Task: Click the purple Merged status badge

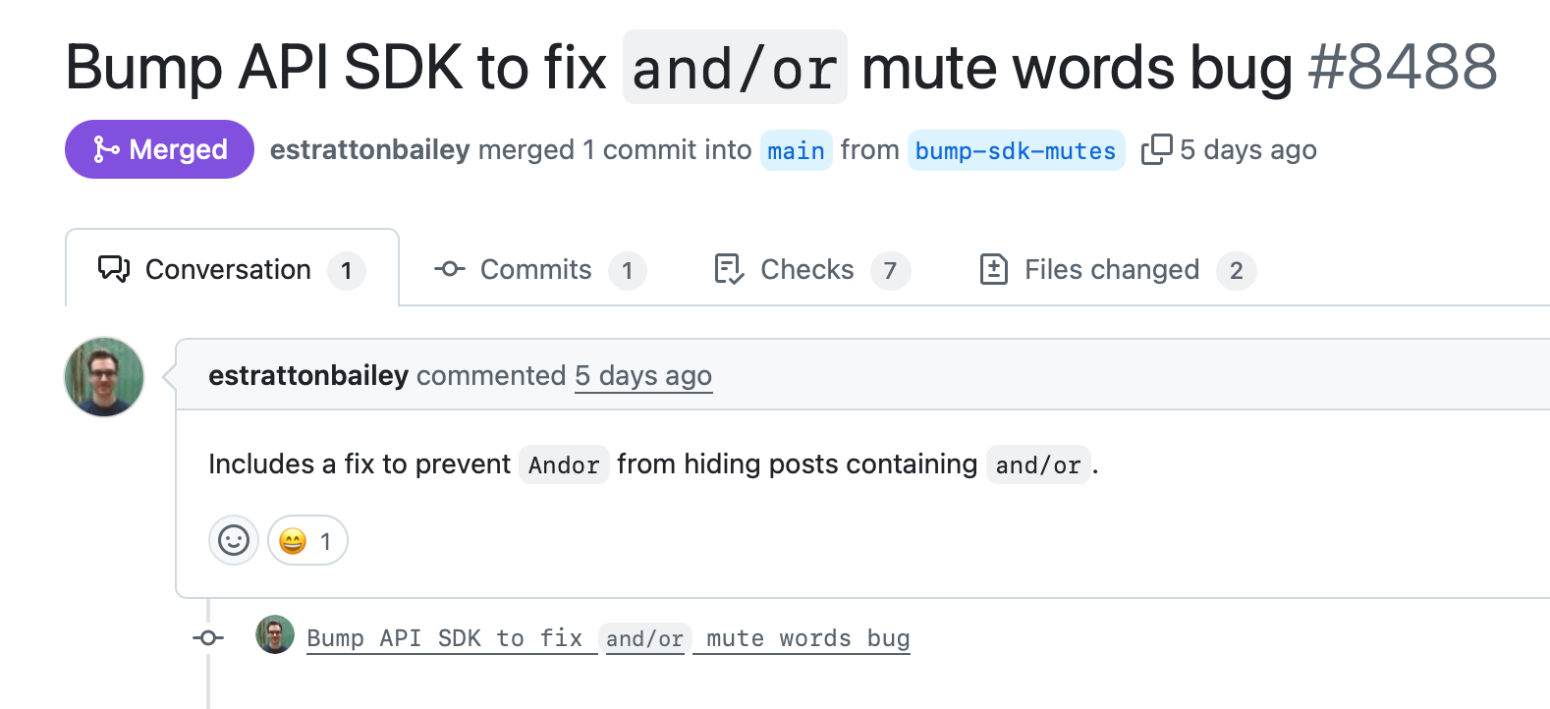Action: [159, 149]
